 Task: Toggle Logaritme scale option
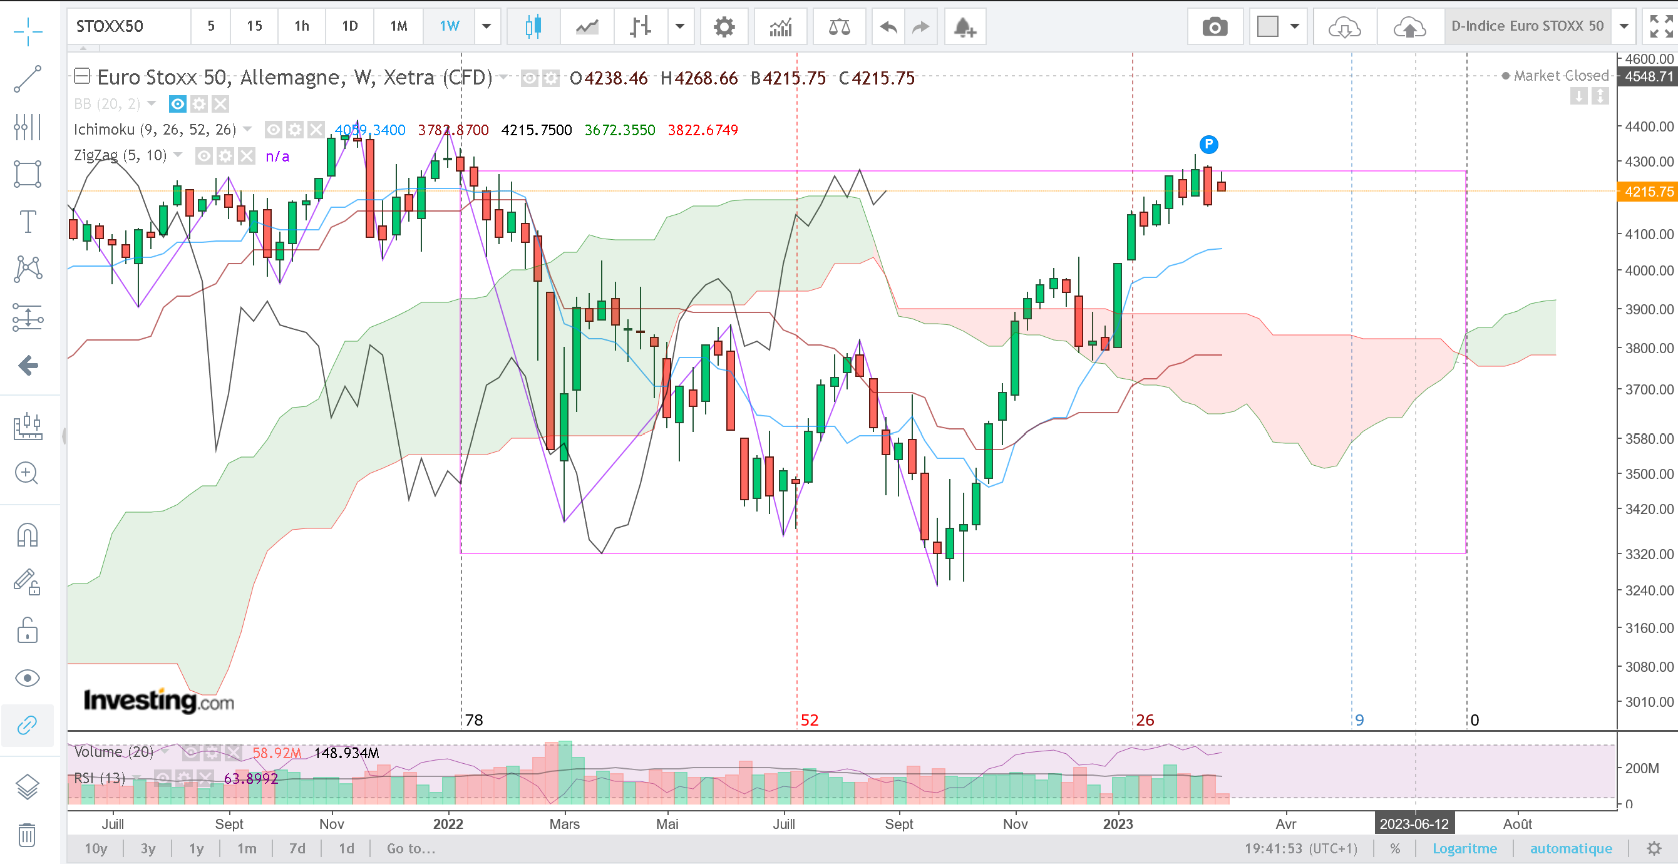(x=1464, y=848)
